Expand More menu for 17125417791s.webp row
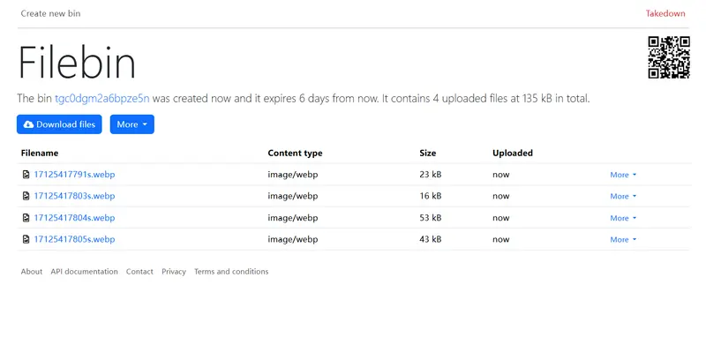 (x=623, y=175)
